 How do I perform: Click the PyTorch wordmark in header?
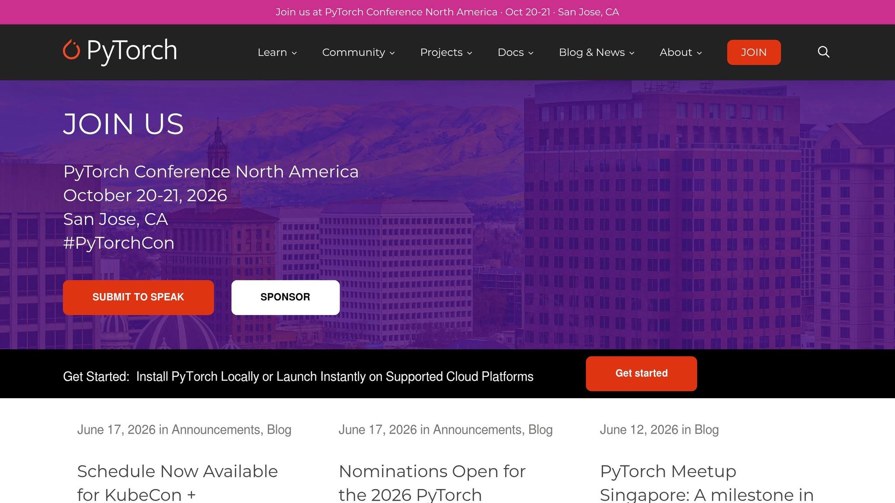tap(132, 51)
